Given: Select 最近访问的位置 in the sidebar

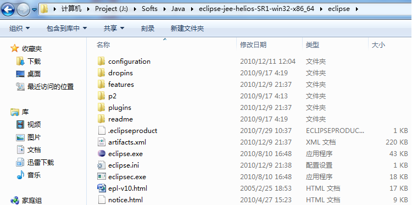Looking at the screenshot, I should tap(51, 86).
